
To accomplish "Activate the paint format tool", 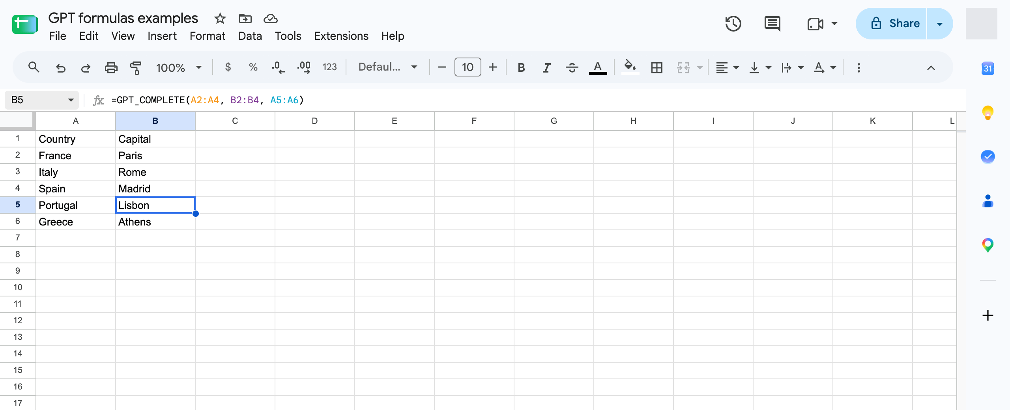I will (x=136, y=68).
